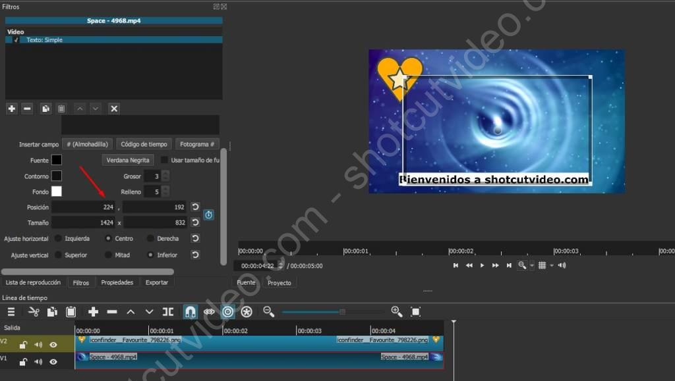Click the timeline split at playhead icon
675x381 pixels.
click(168, 312)
